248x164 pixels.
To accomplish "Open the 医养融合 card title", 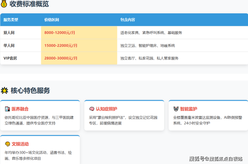I will (20, 109).
